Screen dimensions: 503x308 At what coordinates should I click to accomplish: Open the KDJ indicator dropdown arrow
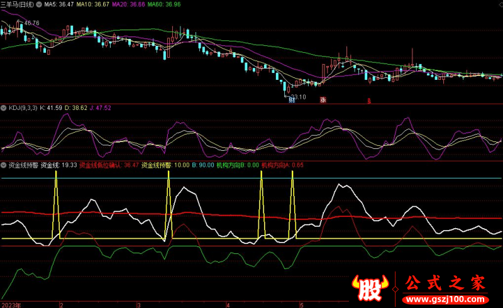4,108
